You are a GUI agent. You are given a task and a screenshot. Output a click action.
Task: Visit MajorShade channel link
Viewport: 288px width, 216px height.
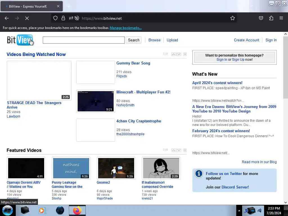pos(105,198)
